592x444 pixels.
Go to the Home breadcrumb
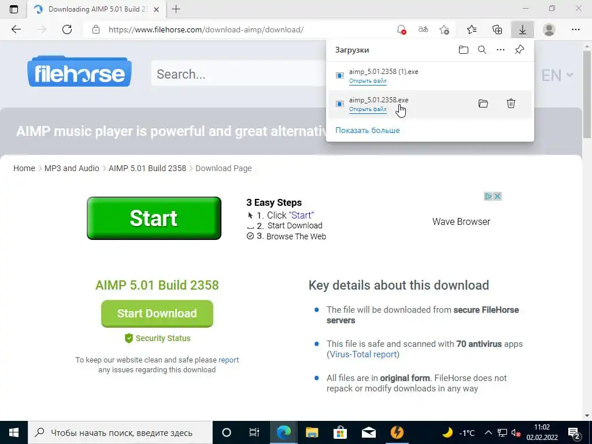(x=24, y=168)
